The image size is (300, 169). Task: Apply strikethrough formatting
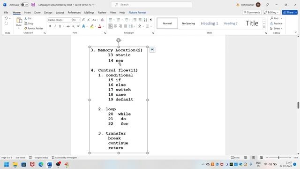[x=68, y=26]
